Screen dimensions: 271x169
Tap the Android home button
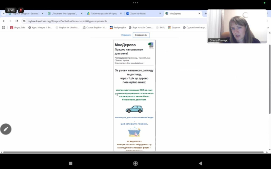[135, 163]
